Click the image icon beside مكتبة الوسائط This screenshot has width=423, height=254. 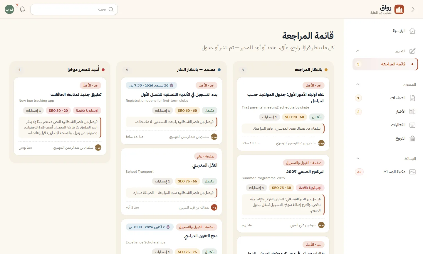point(412,172)
